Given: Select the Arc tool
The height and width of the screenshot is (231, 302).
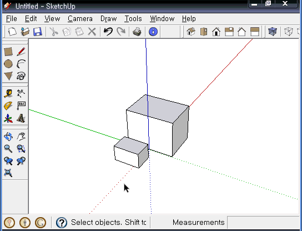Looking at the screenshot, I should [x=21, y=64].
